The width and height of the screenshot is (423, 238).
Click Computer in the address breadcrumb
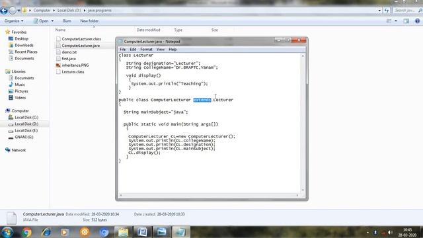point(42,11)
